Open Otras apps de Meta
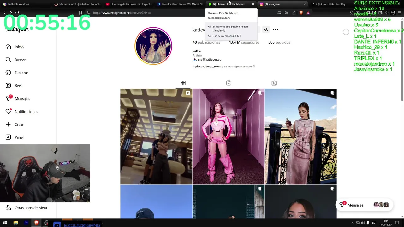This screenshot has width=404, height=227. (26, 208)
